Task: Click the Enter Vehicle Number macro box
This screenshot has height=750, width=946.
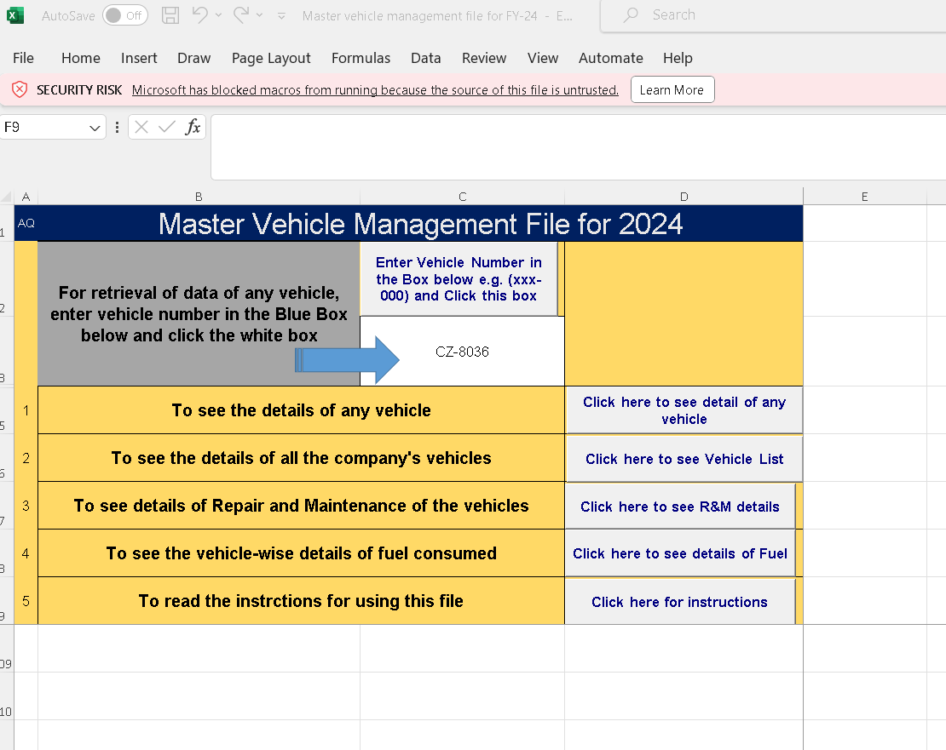Action: [x=459, y=279]
